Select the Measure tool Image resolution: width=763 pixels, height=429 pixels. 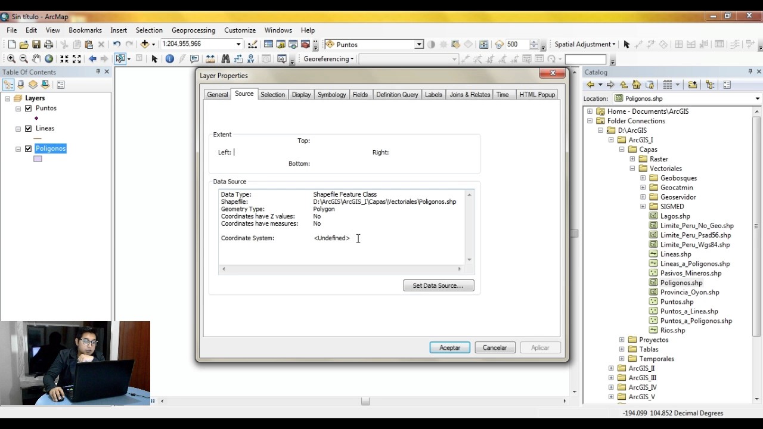(210, 58)
